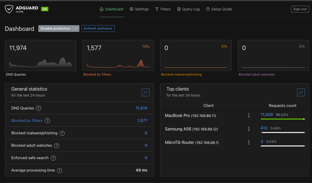Open the Filters menu
The height and width of the screenshot is (183, 312).
[x=163, y=9]
